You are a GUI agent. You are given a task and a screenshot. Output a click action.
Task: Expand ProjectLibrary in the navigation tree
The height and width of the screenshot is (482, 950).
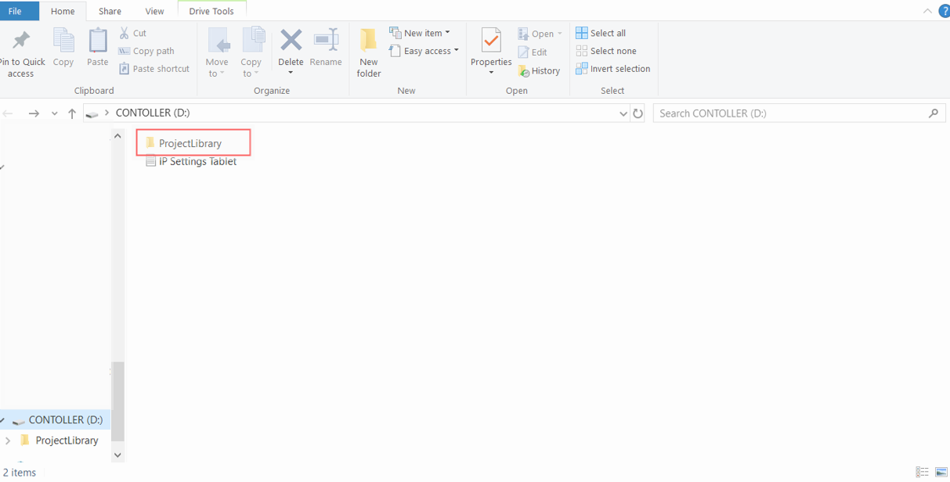[x=8, y=441]
